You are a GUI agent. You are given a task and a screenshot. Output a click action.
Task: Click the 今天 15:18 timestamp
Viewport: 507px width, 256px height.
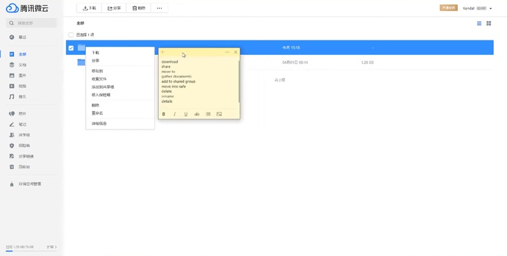(x=291, y=47)
